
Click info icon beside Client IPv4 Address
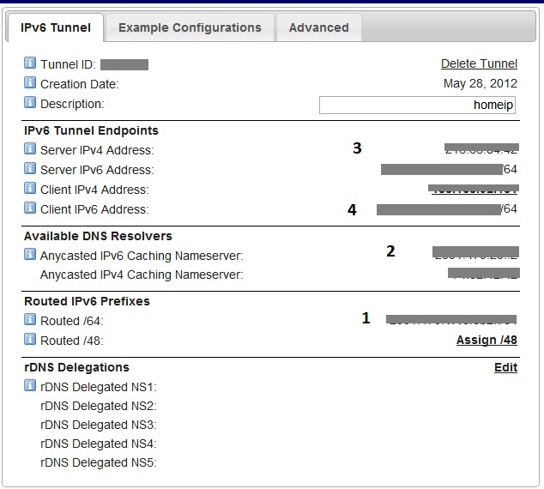(30, 189)
